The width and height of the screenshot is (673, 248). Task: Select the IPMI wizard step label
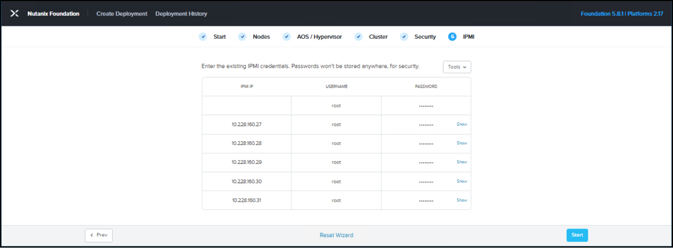click(x=469, y=36)
